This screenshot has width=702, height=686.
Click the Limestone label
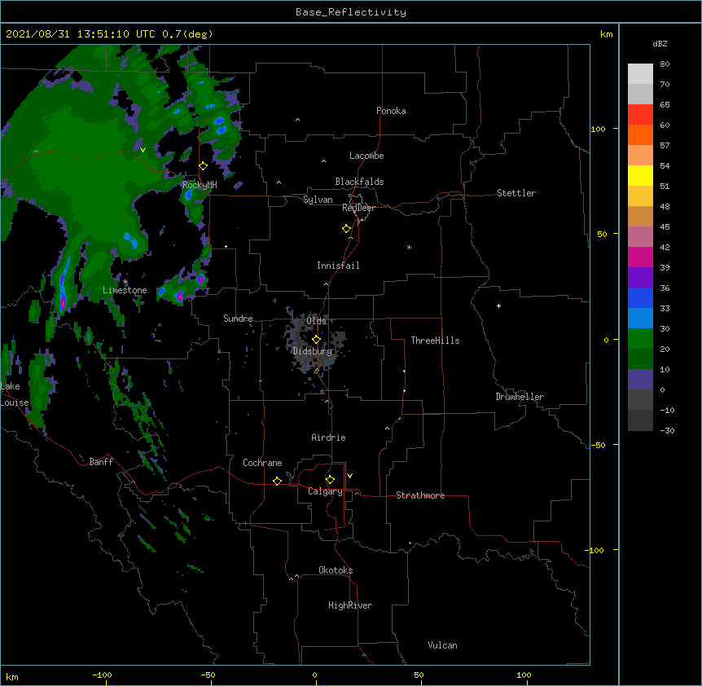(x=125, y=290)
